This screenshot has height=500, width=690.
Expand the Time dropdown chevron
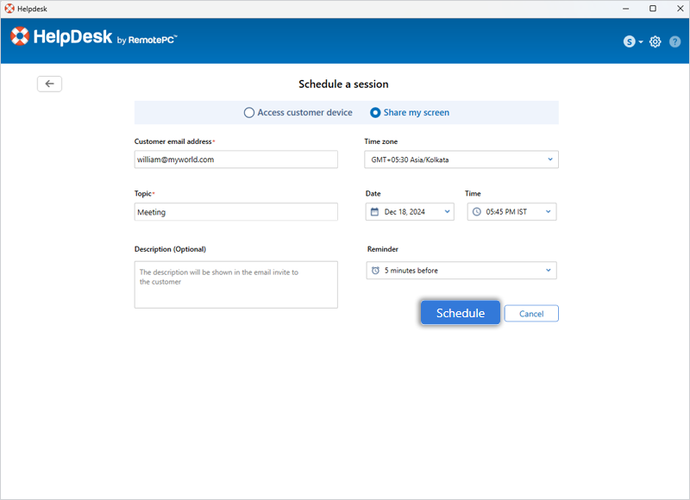549,212
